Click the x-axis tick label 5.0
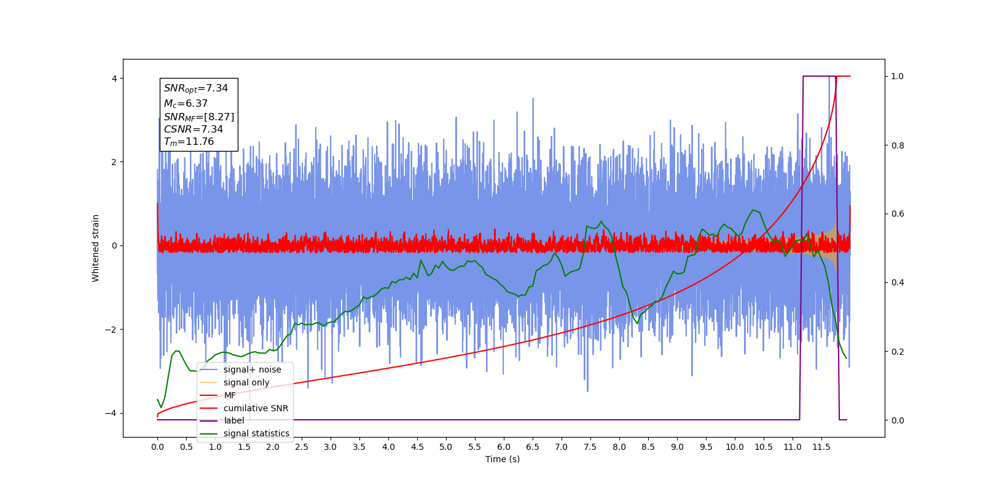Viewport: 983px width, 491px height. tap(446, 447)
